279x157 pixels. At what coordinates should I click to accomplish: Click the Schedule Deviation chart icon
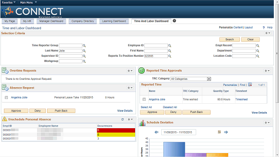coord(143,123)
